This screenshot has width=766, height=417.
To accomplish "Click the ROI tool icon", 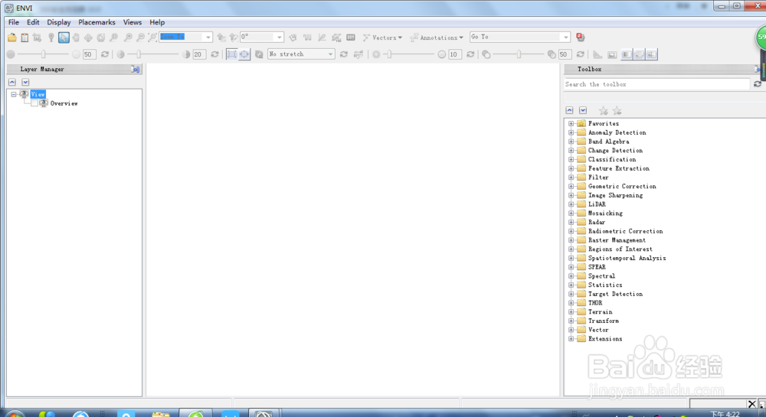I will coord(336,37).
